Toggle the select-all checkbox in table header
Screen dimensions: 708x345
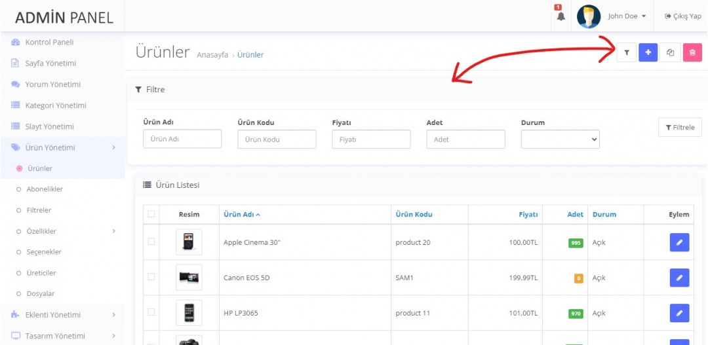coord(151,214)
